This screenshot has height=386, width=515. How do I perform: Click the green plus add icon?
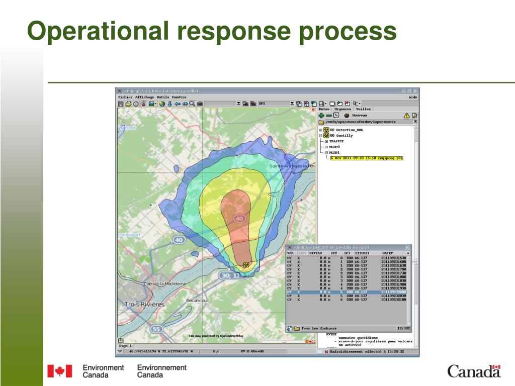coord(321,116)
